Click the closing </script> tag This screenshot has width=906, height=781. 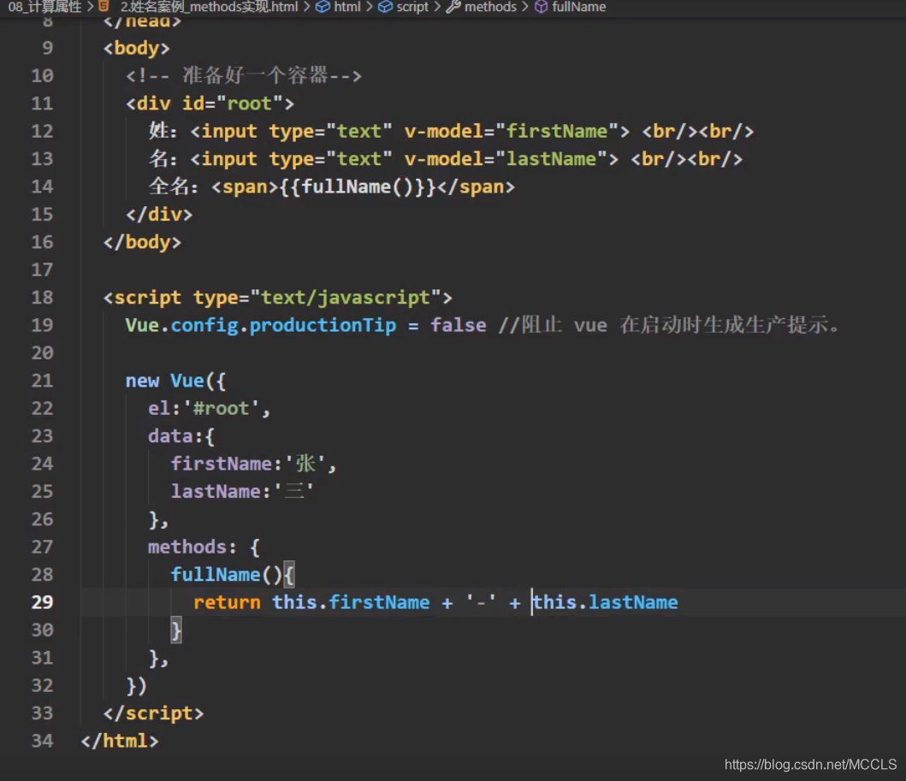153,713
